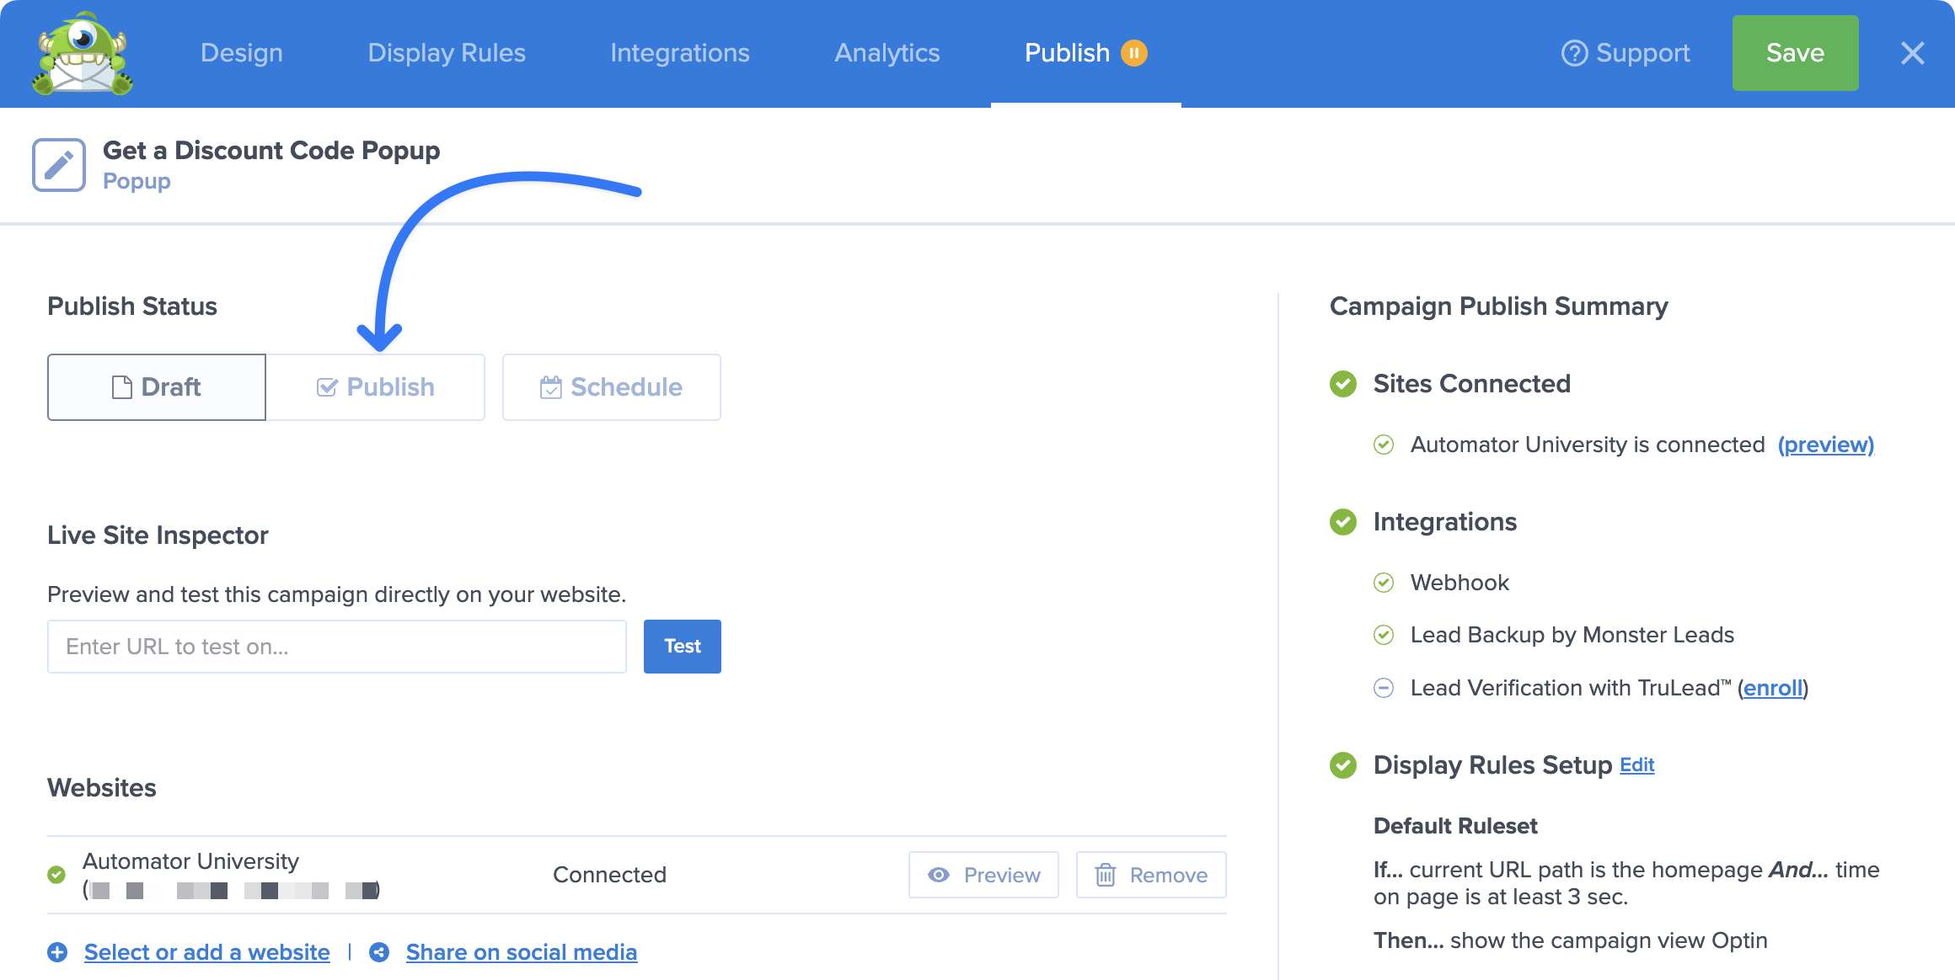1955x980 pixels.
Task: Click the orange paused status icon
Action: (x=1134, y=53)
